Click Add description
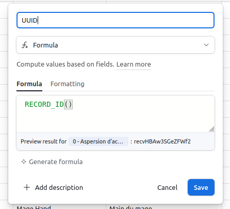 [59, 187]
